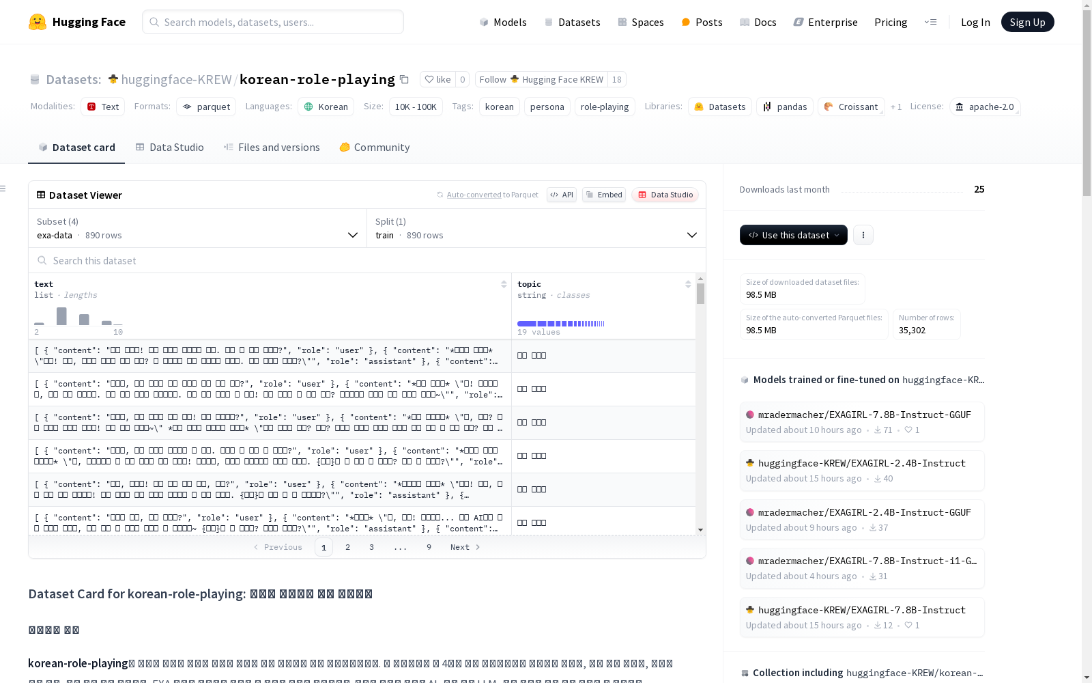Focus the Search this dataset field

click(367, 260)
